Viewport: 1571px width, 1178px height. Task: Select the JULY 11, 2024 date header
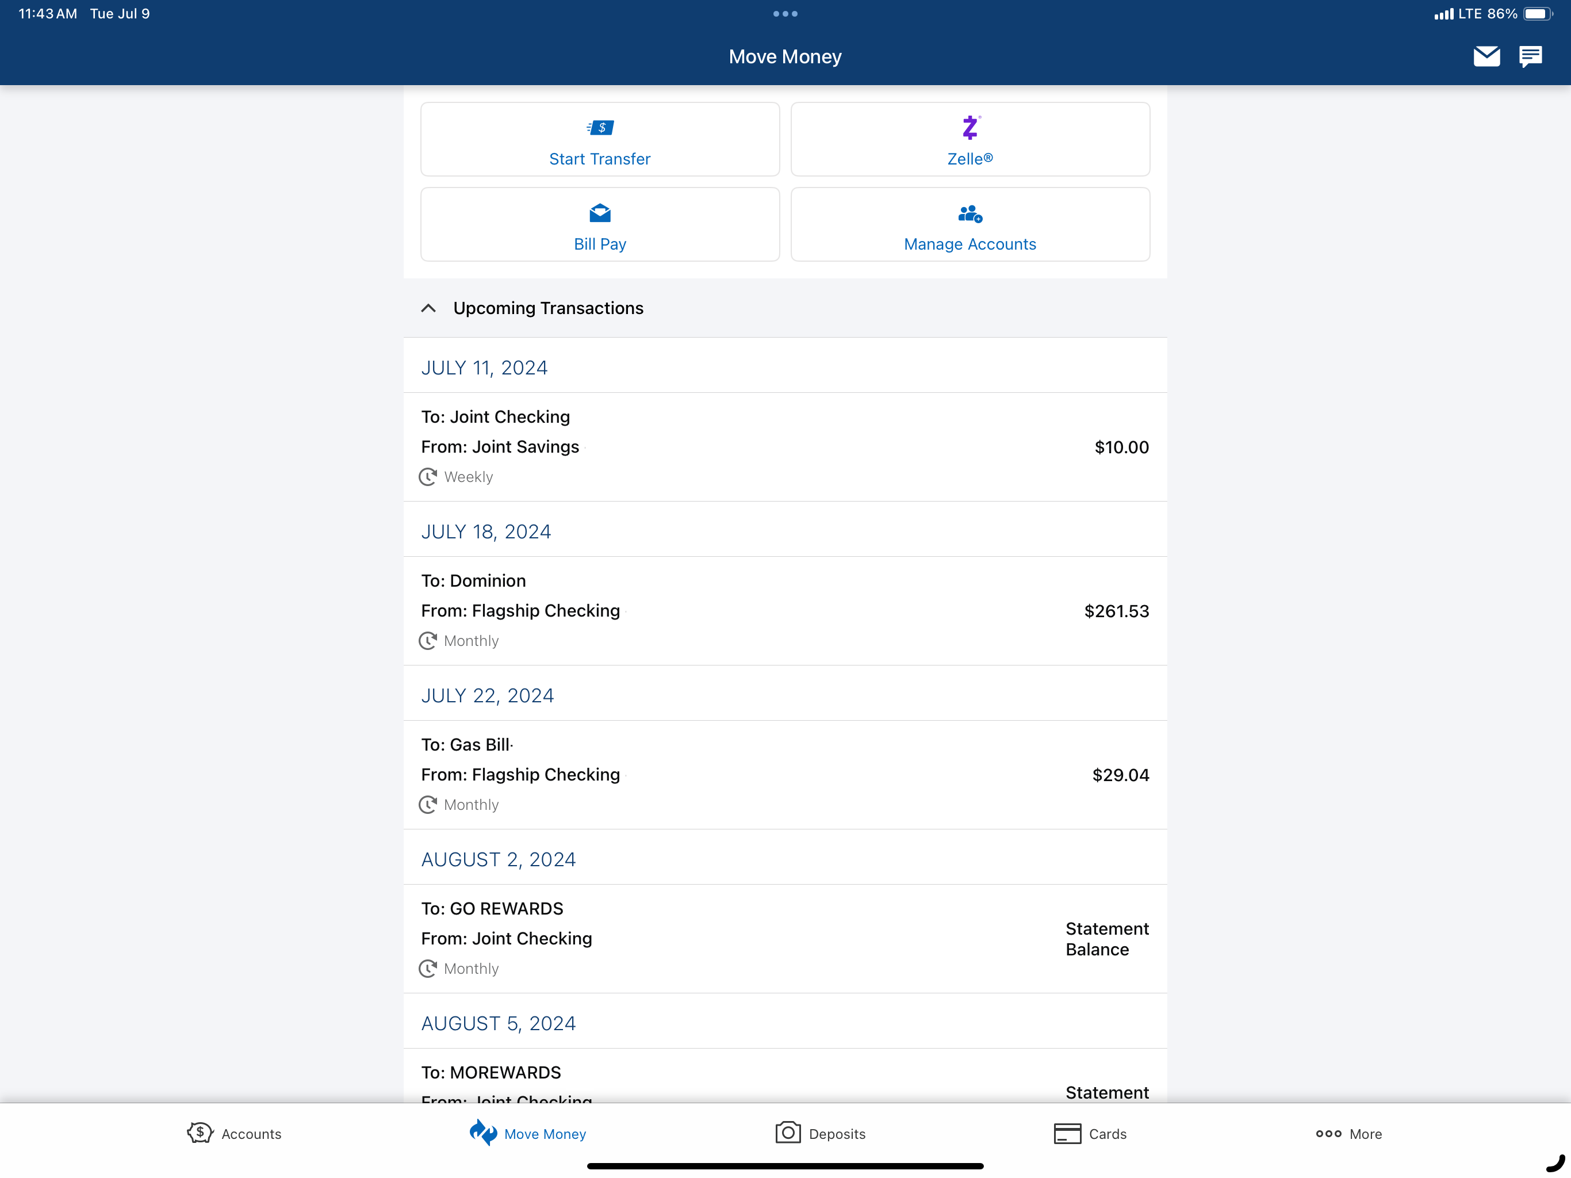pos(484,368)
